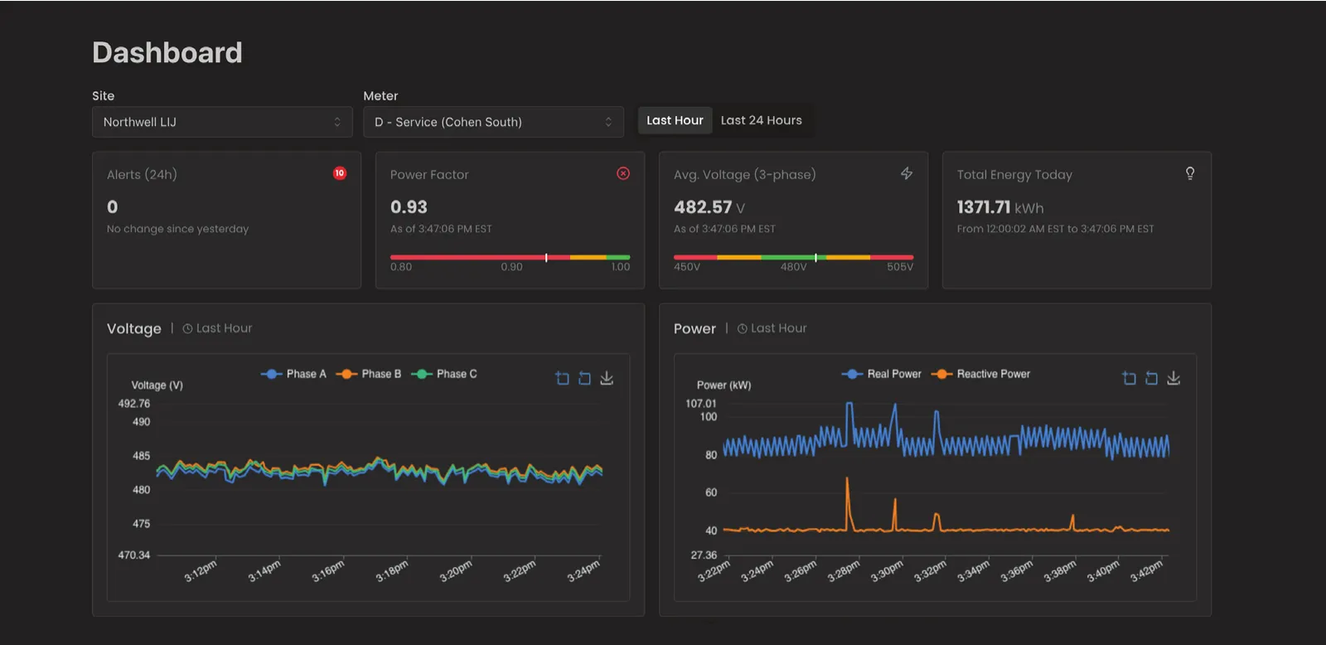The image size is (1326, 645).
Task: Toggle Reactive Power series in Power legend
Action: (x=981, y=374)
